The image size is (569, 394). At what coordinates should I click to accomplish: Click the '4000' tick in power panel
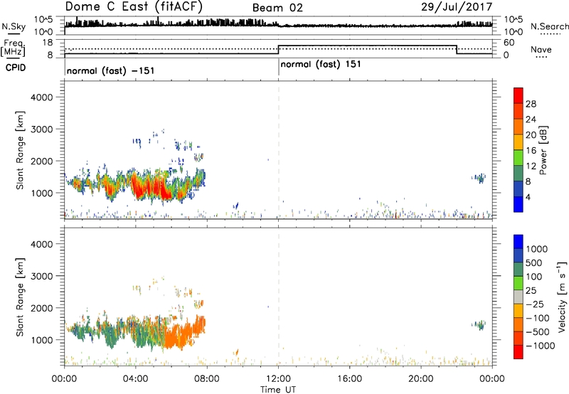(x=42, y=97)
